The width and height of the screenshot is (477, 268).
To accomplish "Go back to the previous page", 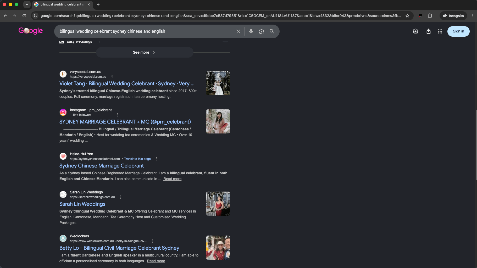I will click(x=5, y=16).
